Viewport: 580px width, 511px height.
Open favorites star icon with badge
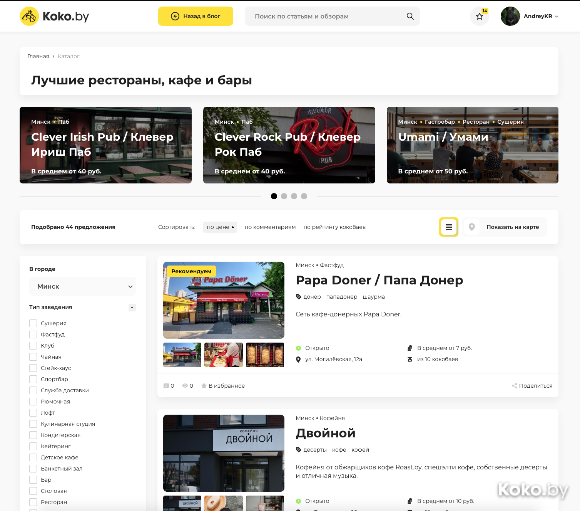pyautogui.click(x=479, y=16)
